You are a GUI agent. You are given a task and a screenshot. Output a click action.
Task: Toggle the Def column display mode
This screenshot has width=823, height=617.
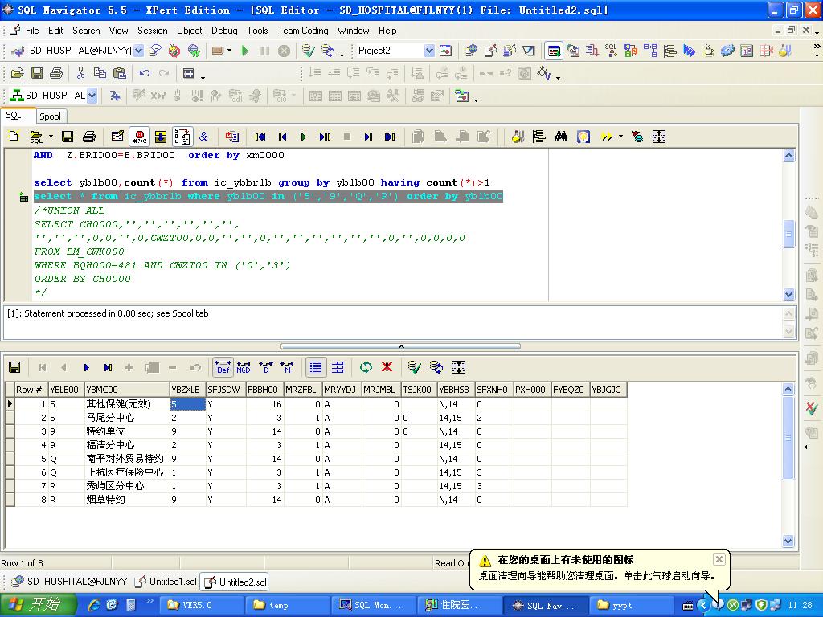coord(223,367)
